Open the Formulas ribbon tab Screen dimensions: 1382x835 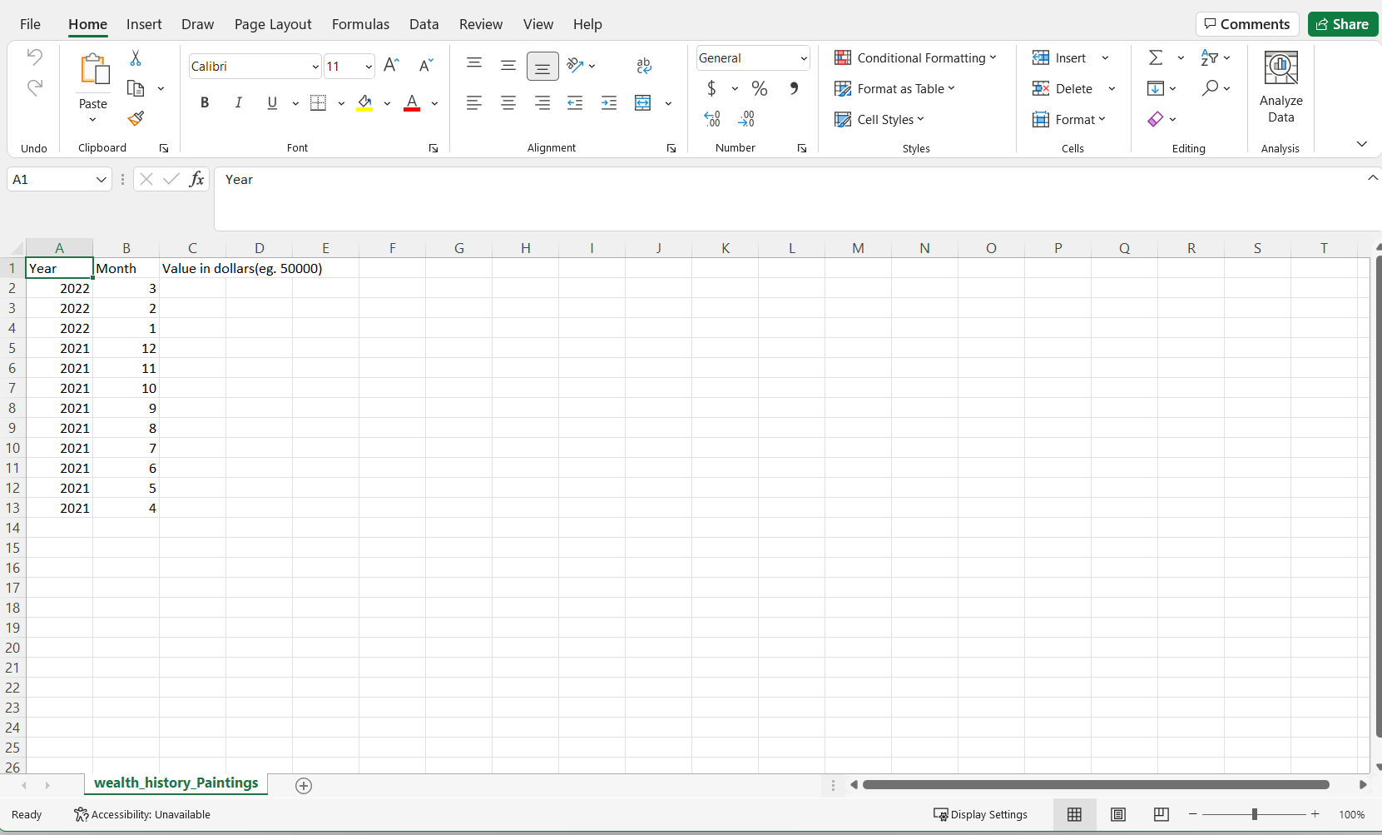pos(360,24)
